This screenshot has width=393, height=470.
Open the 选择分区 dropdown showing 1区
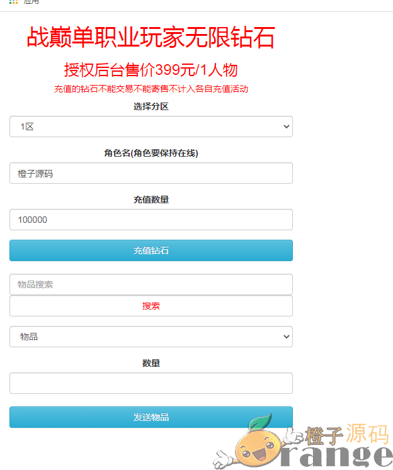pyautogui.click(x=151, y=126)
